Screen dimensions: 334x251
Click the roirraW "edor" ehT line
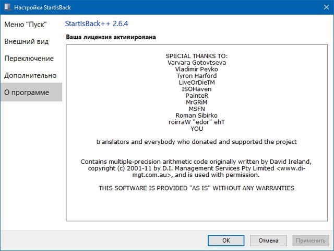(x=197, y=122)
